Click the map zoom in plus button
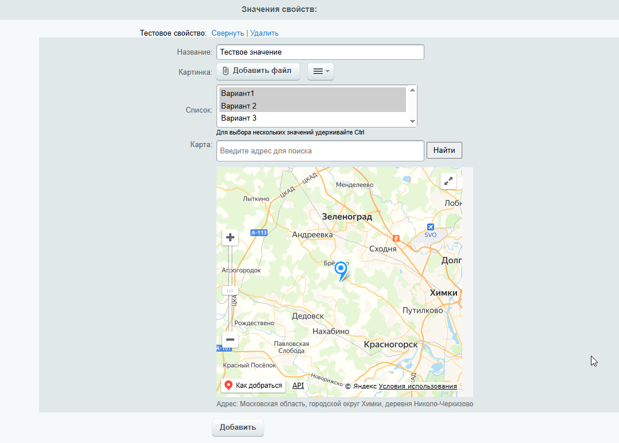 tap(230, 237)
